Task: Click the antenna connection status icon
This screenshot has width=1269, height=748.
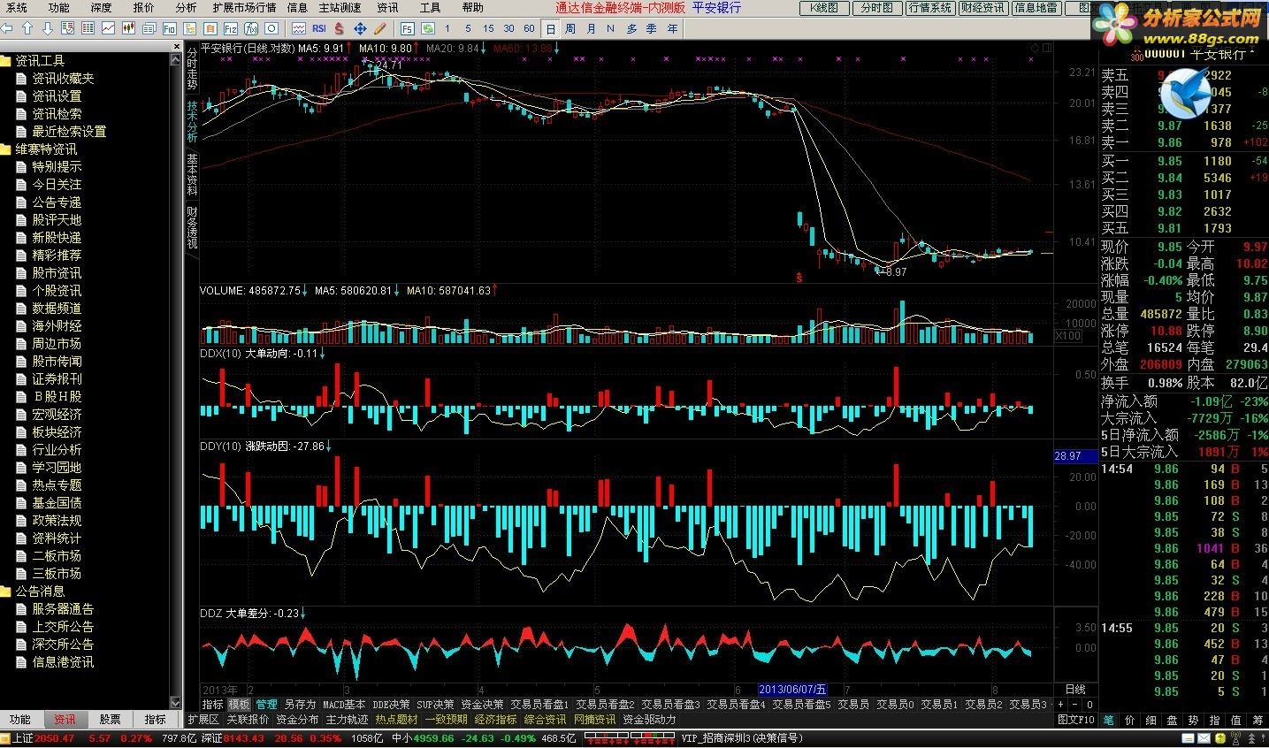Action: (1235, 738)
